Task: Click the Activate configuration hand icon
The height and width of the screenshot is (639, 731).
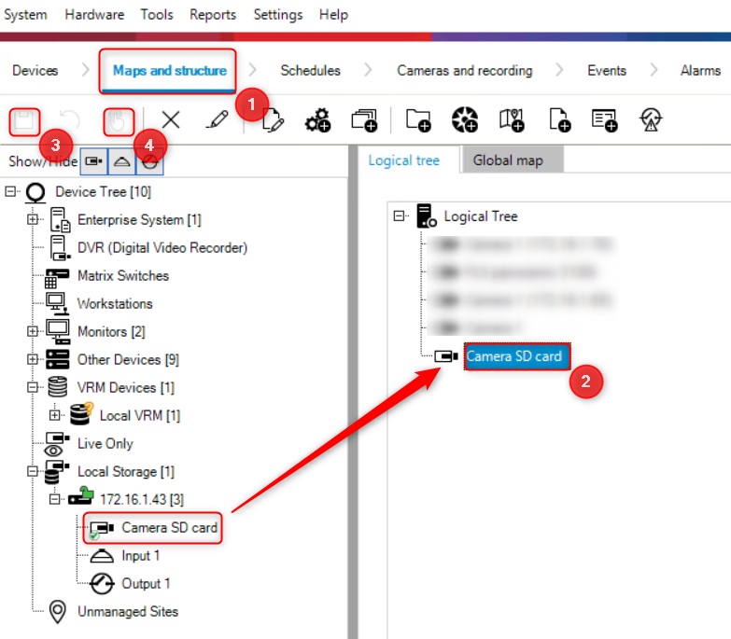Action: (118, 121)
